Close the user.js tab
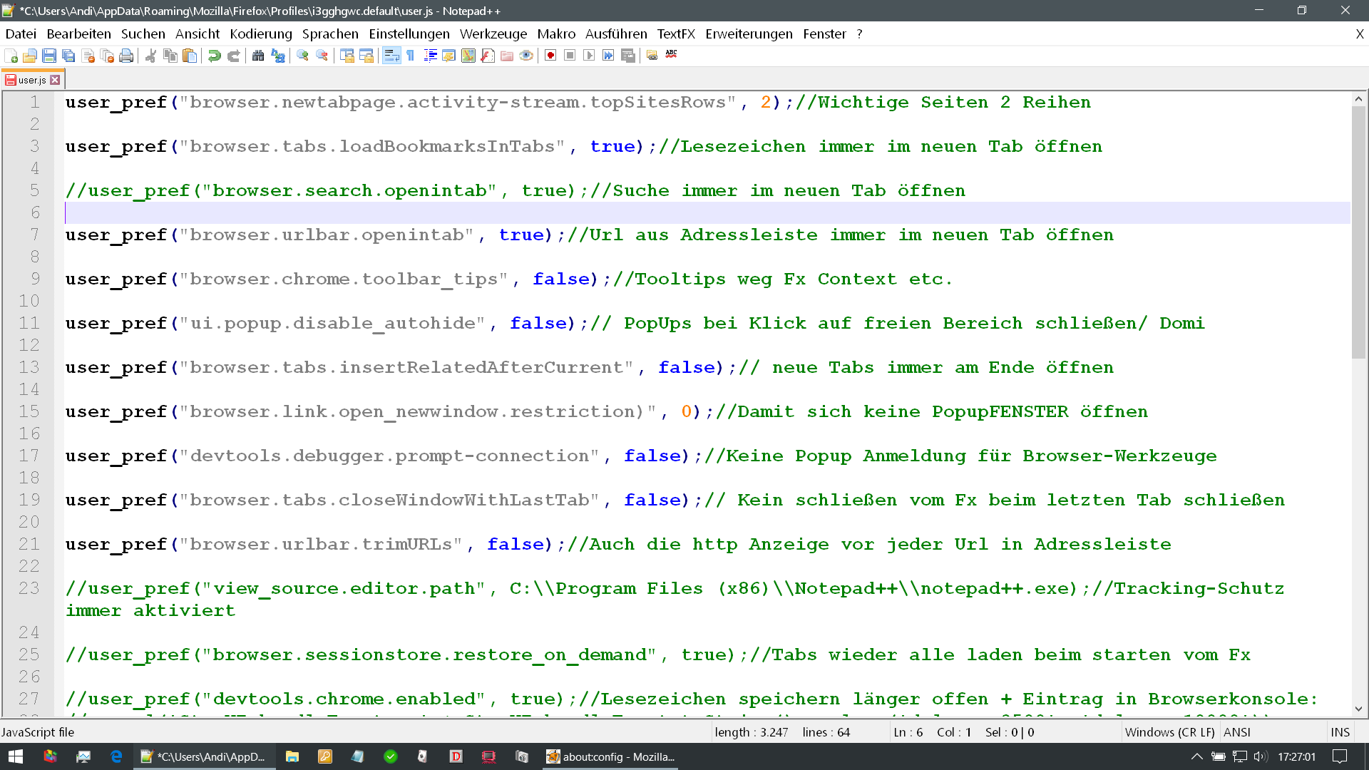The image size is (1369, 770). [x=56, y=80]
